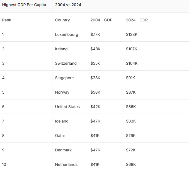Select Luxembourg's $138K 2024 value
The image size is (189, 170).
tap(132, 34)
